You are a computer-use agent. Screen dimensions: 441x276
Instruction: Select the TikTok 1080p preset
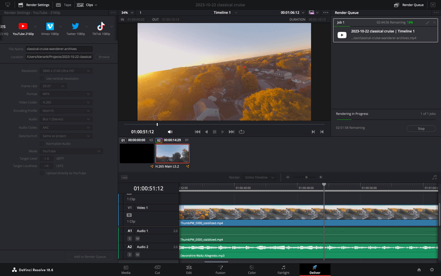100,27
